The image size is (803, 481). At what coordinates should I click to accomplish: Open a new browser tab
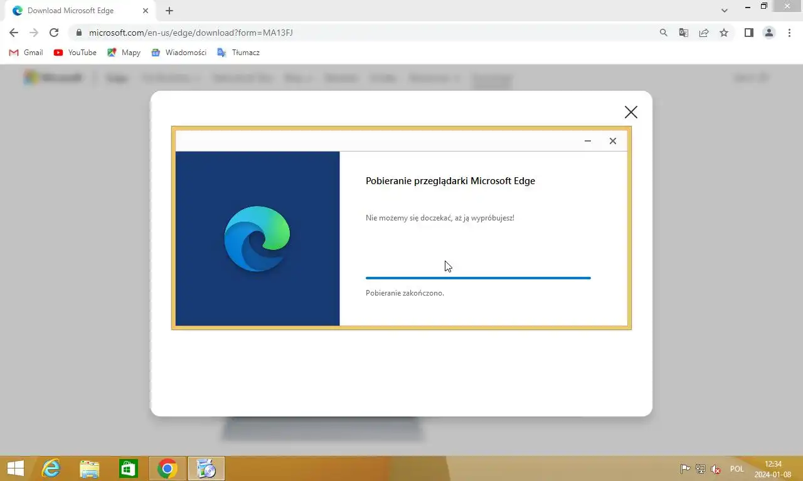click(169, 11)
